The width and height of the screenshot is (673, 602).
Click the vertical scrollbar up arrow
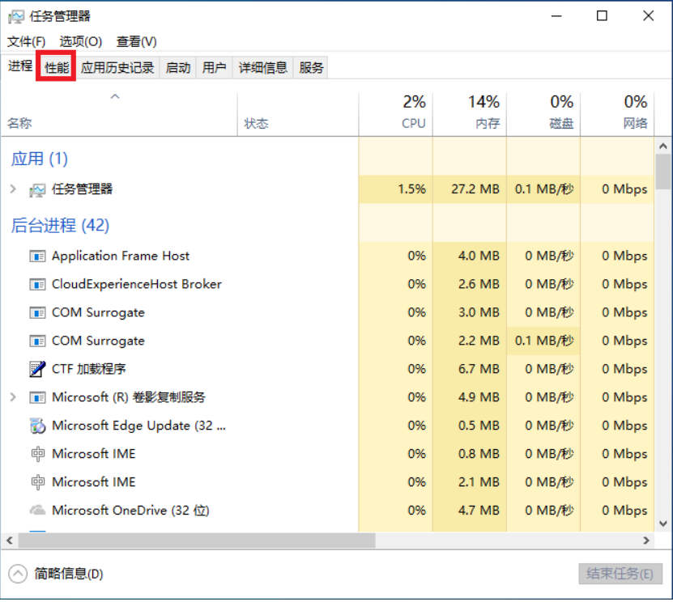663,146
